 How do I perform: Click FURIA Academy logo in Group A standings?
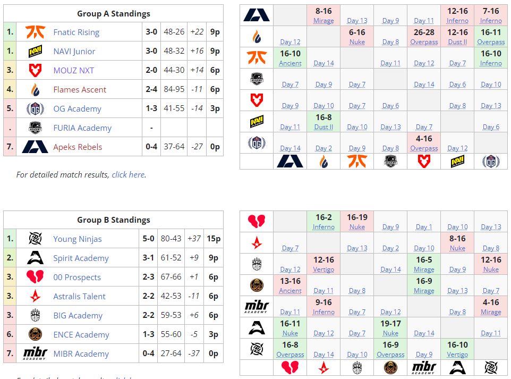35,128
